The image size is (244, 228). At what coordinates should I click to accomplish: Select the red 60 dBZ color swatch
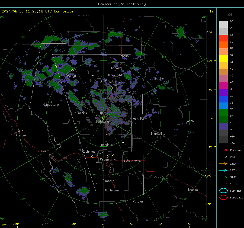point(223,38)
